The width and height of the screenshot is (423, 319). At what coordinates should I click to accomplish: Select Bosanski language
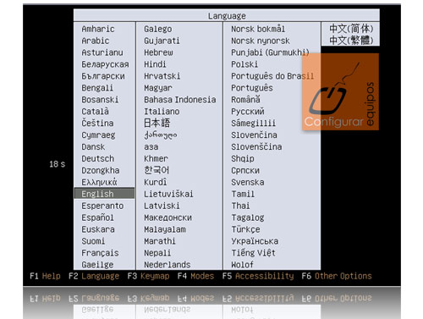[x=100, y=100]
